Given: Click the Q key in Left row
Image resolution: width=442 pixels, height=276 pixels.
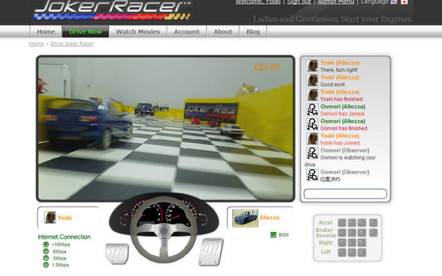Looking at the screenshot, I should (x=362, y=253).
